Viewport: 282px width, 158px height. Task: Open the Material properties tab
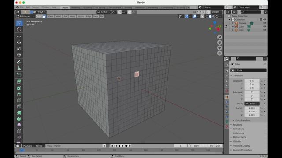click(x=227, y=127)
